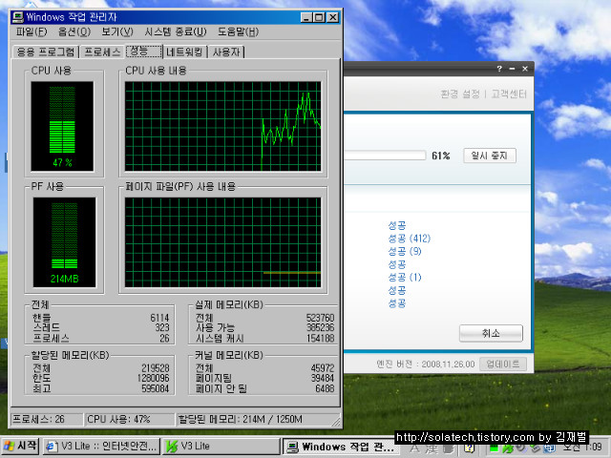611x458 pixels.
Task: Open the 성공 (412) result link
Action: (410, 239)
